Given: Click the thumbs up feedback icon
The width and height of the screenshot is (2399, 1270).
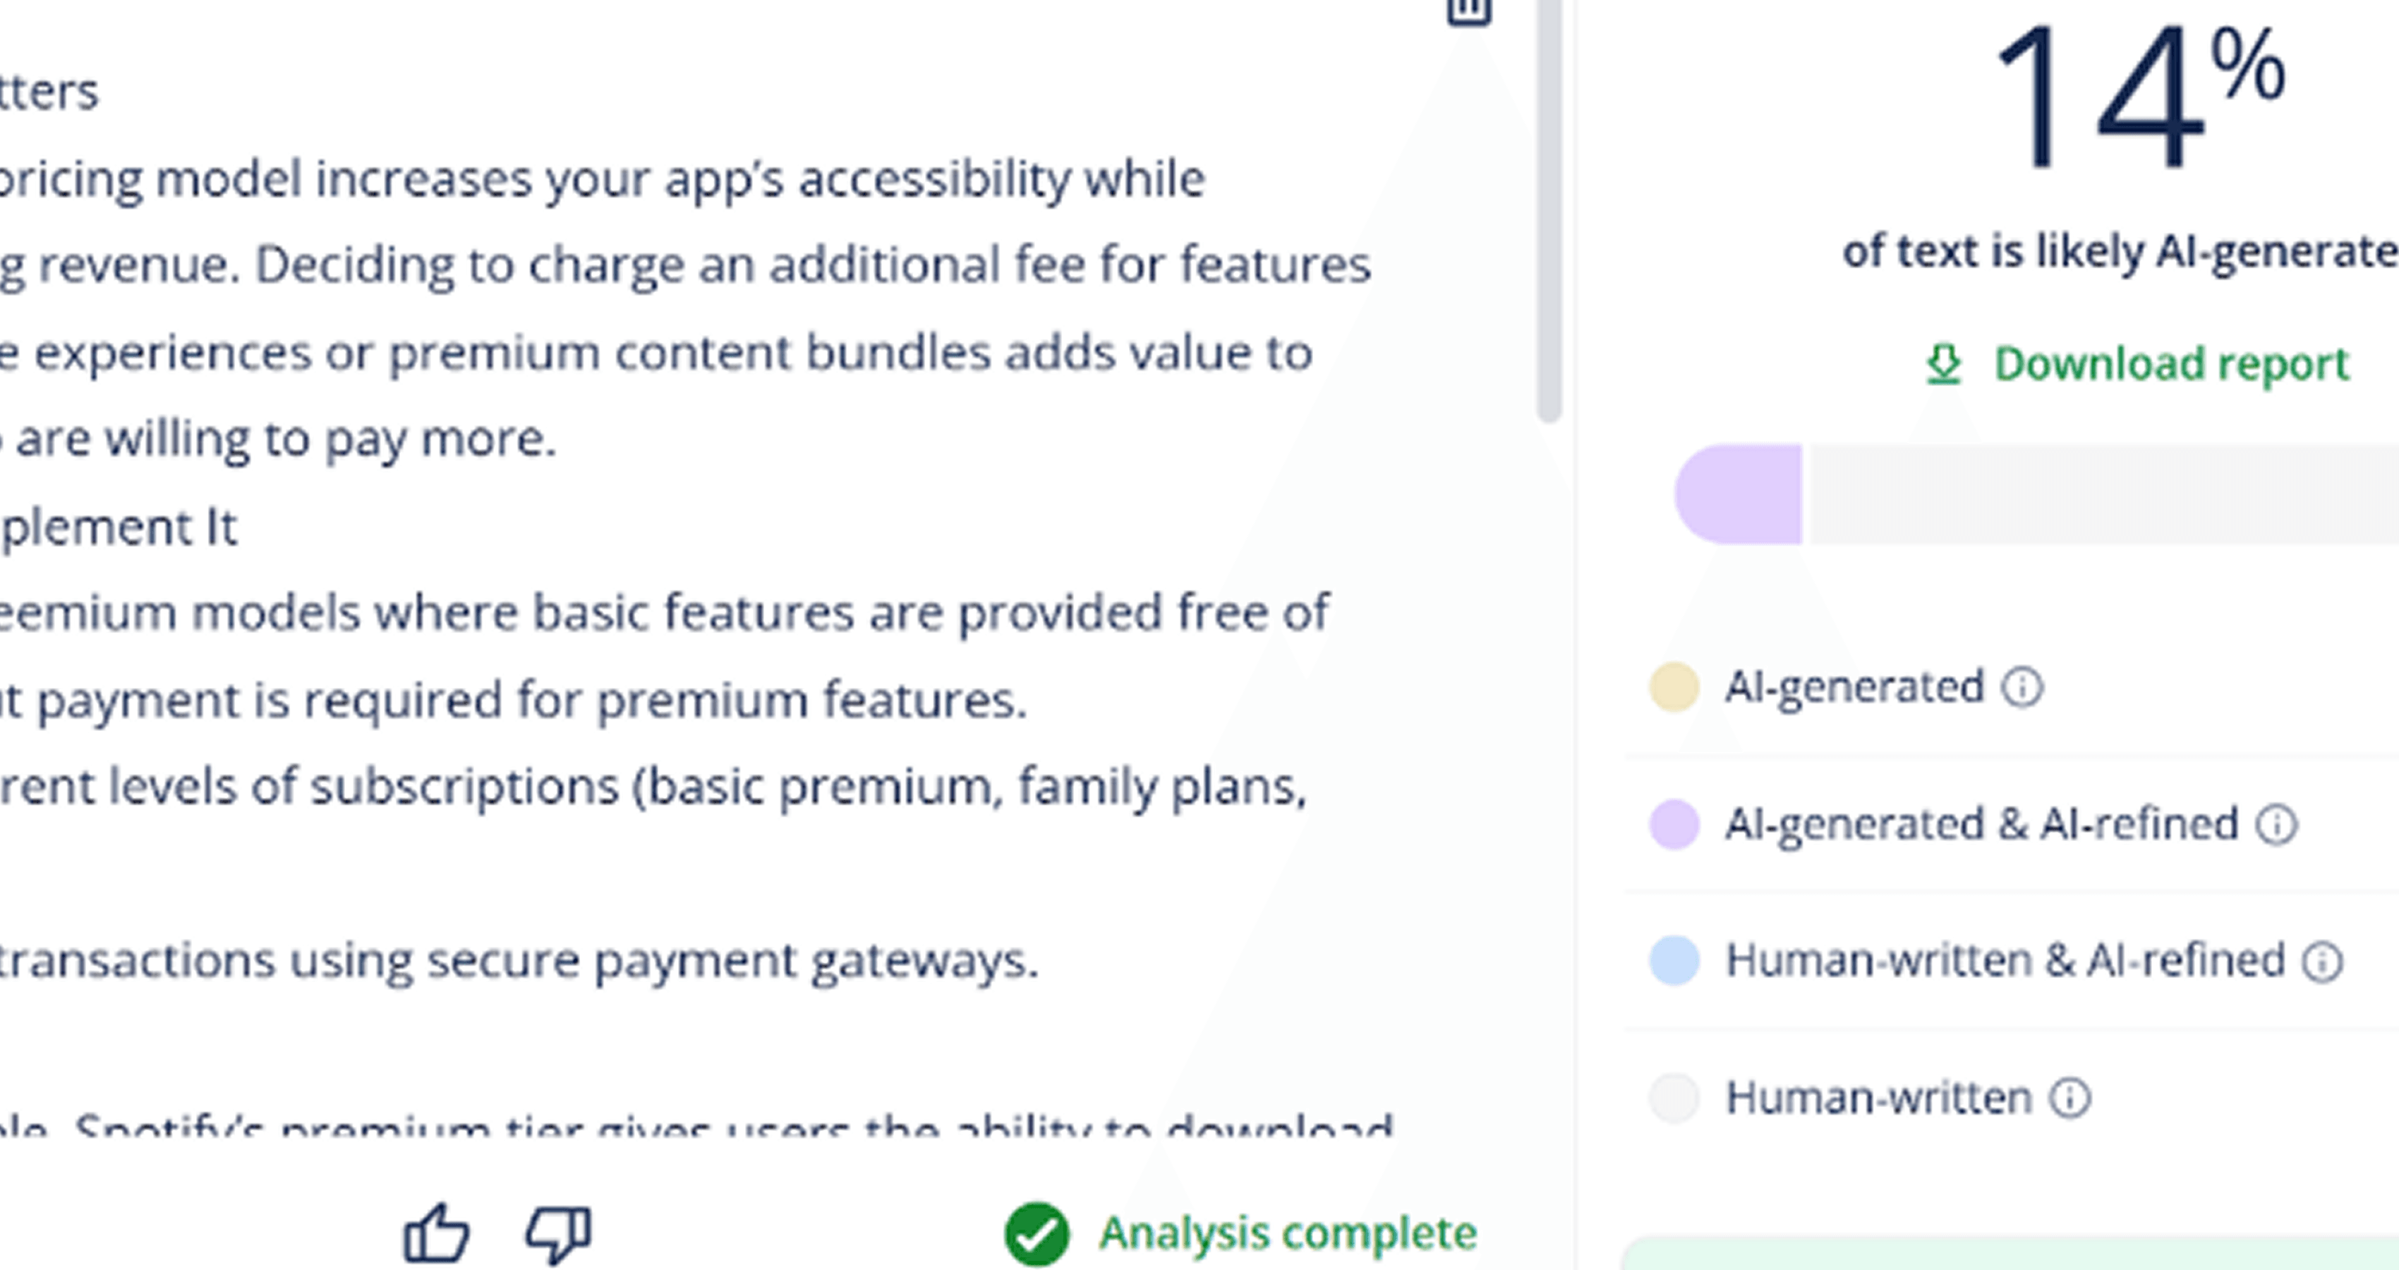Looking at the screenshot, I should (436, 1234).
